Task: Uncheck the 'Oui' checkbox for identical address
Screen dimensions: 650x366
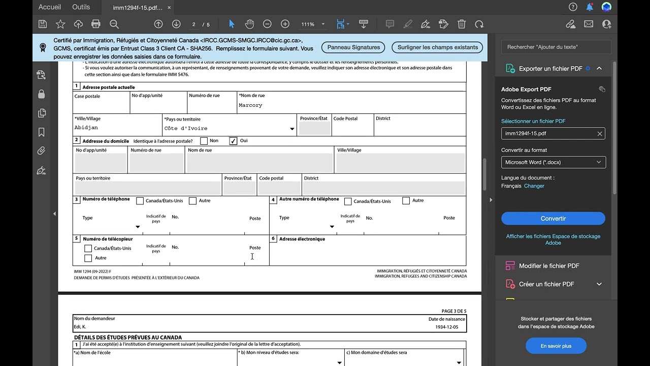Action: 234,141
